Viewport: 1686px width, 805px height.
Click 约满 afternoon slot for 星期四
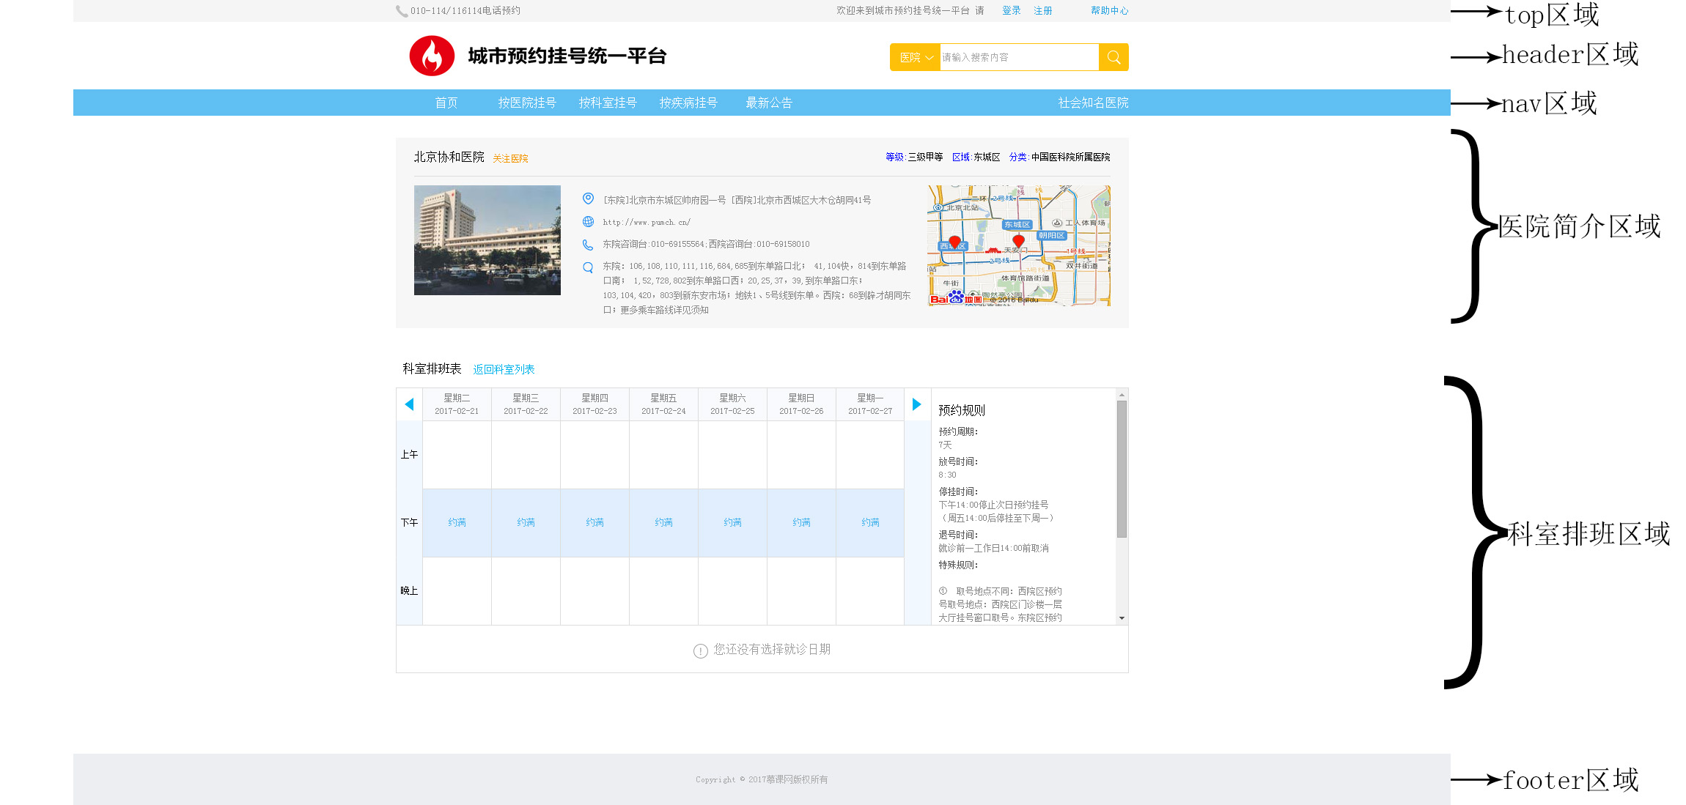(x=594, y=522)
